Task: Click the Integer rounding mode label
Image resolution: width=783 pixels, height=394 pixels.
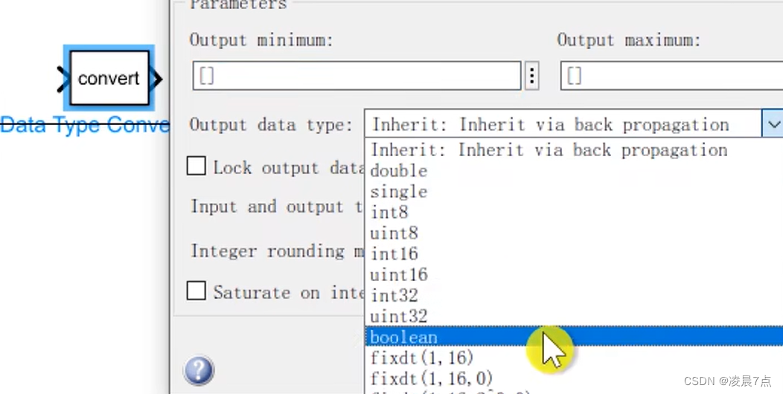Action: click(x=278, y=251)
